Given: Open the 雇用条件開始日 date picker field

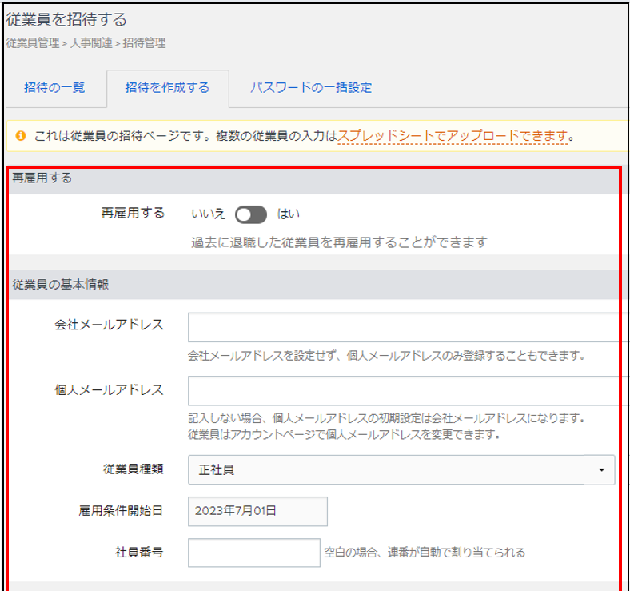Looking at the screenshot, I should coord(257,512).
